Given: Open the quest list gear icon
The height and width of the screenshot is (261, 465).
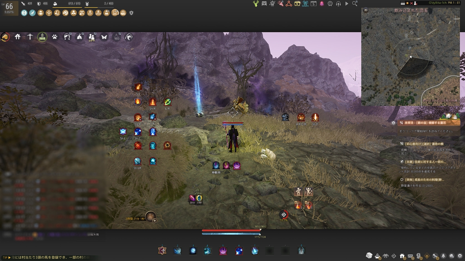Looking at the screenshot, I should click(x=393, y=123).
